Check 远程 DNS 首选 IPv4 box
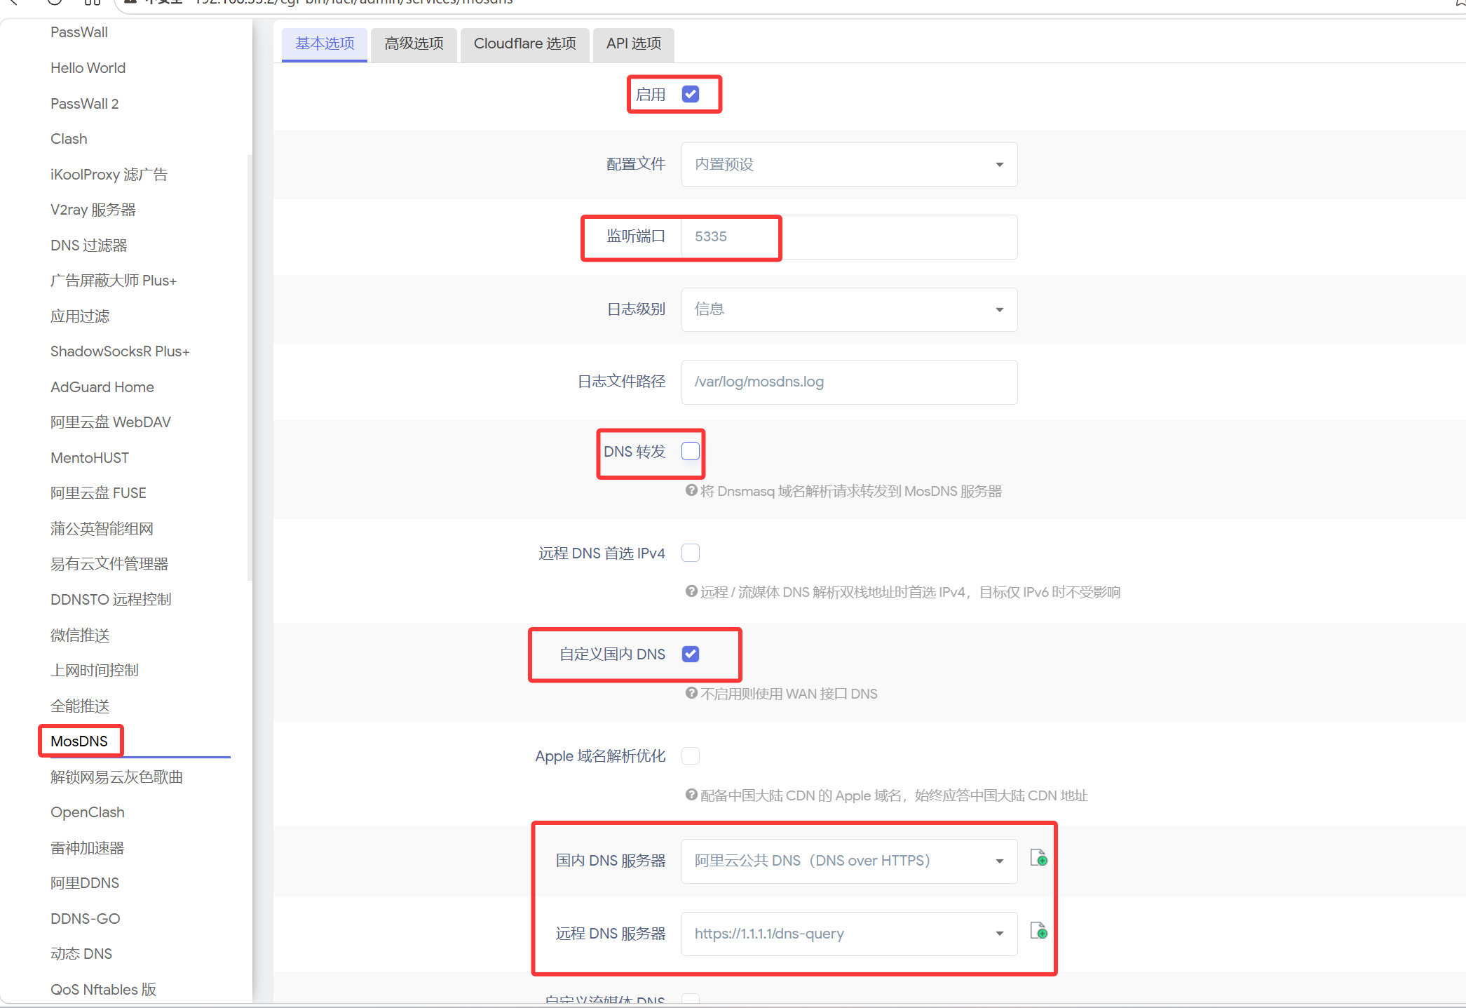This screenshot has height=1008, width=1466. pos(691,553)
